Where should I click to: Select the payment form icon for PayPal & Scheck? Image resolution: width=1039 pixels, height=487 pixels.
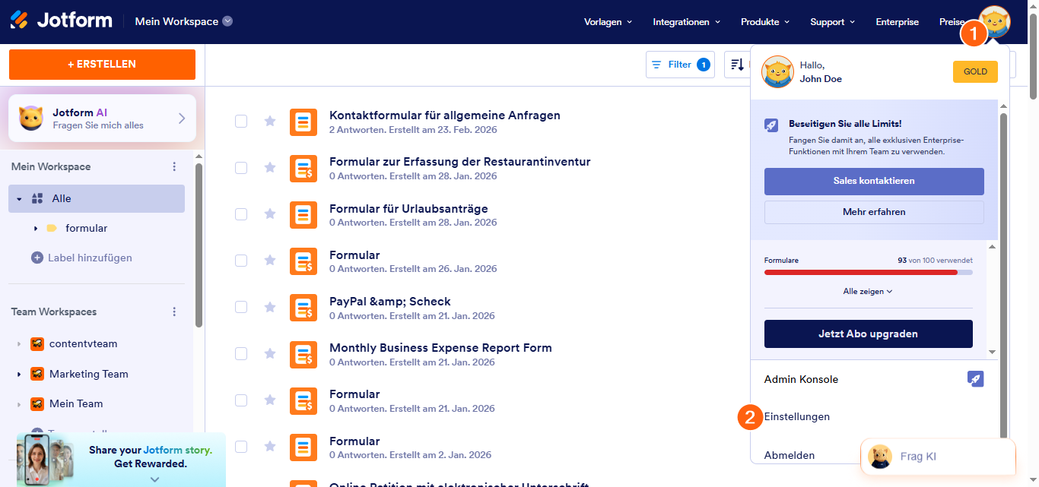[x=303, y=308]
